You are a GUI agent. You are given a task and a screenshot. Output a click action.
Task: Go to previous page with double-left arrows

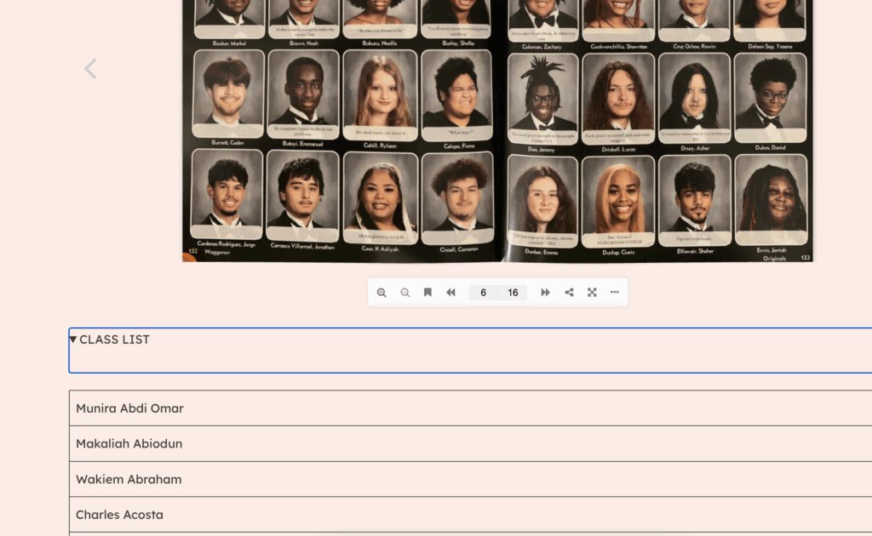[451, 293]
